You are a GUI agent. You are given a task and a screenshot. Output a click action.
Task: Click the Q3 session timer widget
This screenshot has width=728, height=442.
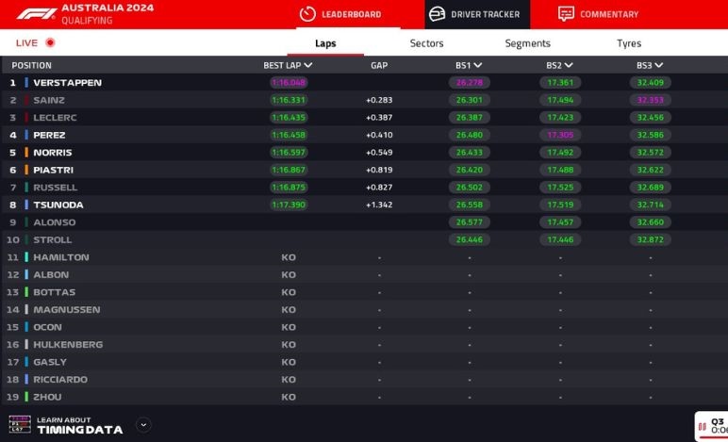point(712,427)
